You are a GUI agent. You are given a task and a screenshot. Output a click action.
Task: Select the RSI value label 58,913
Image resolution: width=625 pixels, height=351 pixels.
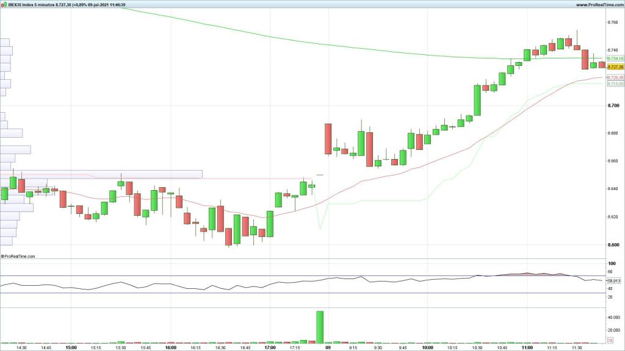[614, 280]
